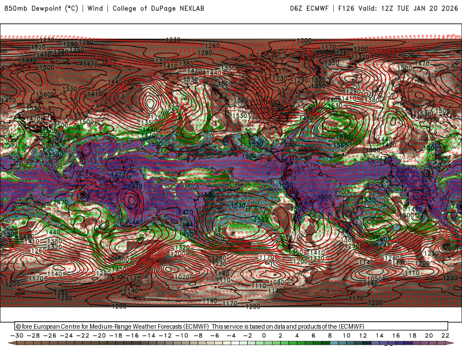The image size is (462, 346).
Task: Click the 16 value on the color scale
Action: pyautogui.click(x=396, y=336)
